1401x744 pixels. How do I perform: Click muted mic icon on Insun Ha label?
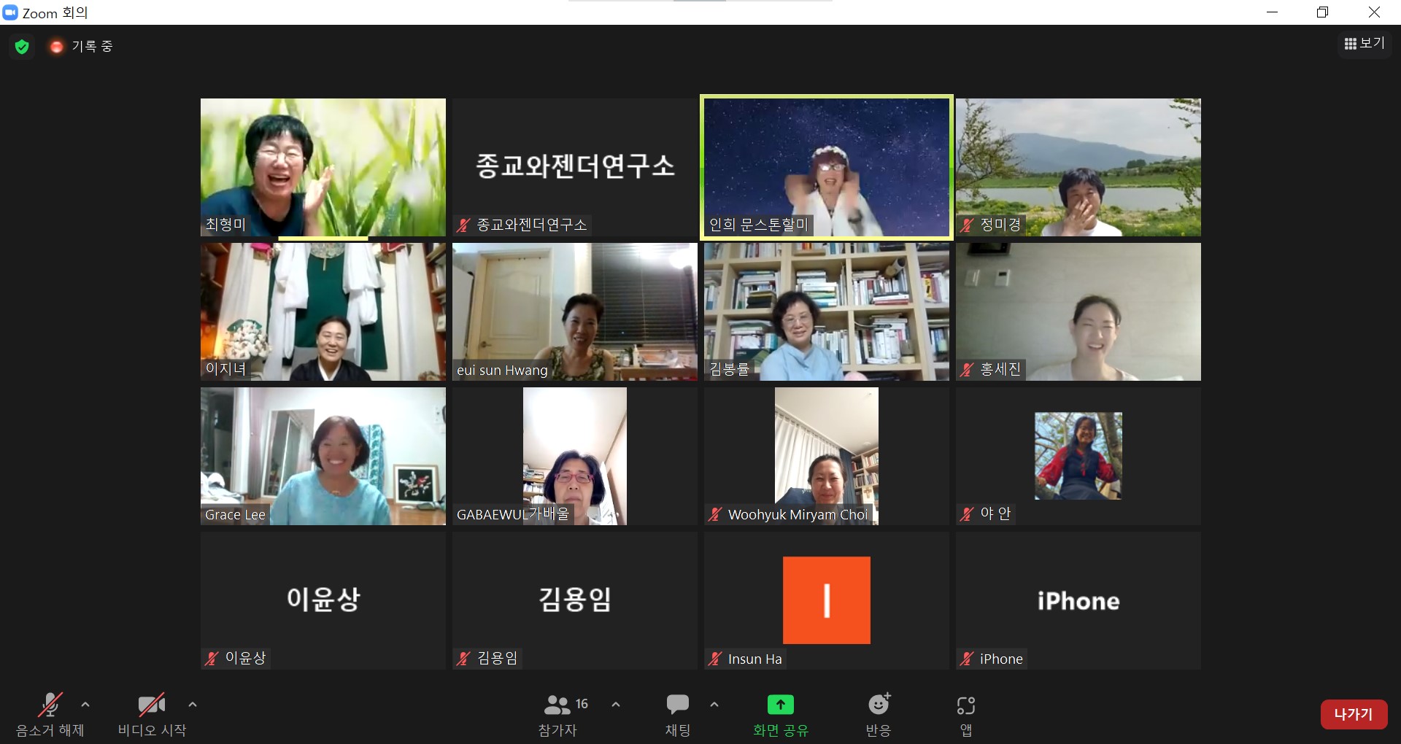click(715, 659)
